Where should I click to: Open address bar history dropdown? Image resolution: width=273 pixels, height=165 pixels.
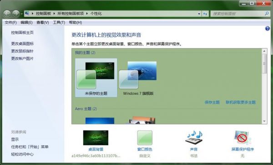click(199, 14)
